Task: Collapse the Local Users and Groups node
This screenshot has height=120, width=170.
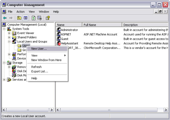Action: click(x=9, y=42)
